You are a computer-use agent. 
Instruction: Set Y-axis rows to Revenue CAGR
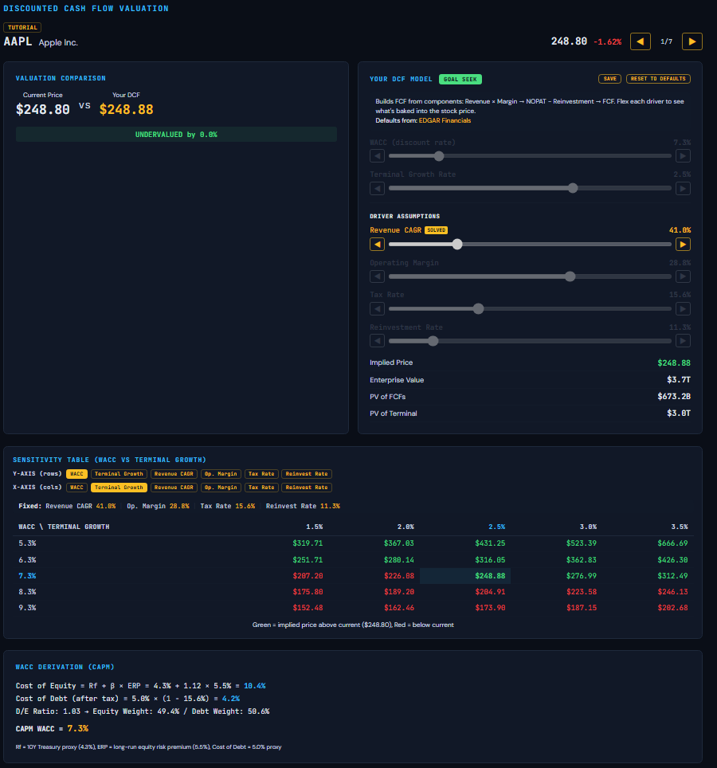tap(174, 474)
